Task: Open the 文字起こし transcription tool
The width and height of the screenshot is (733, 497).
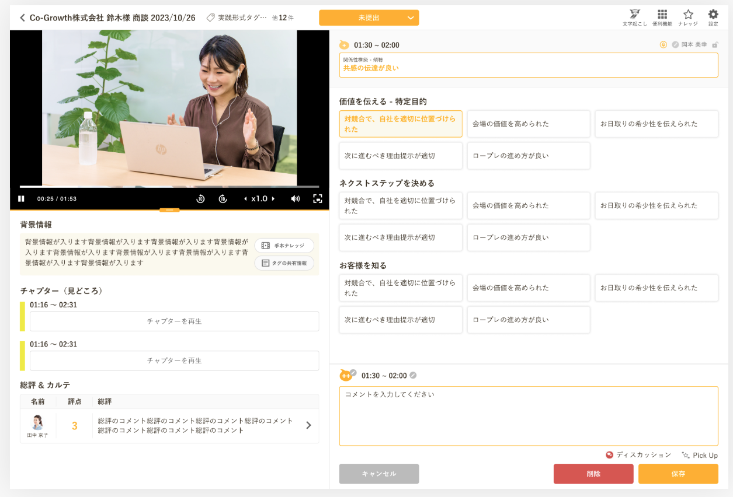Action: [634, 17]
